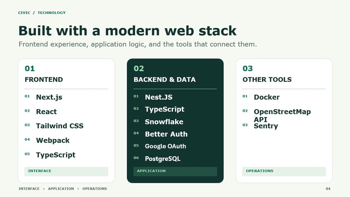Click the page number 04

click(328, 189)
